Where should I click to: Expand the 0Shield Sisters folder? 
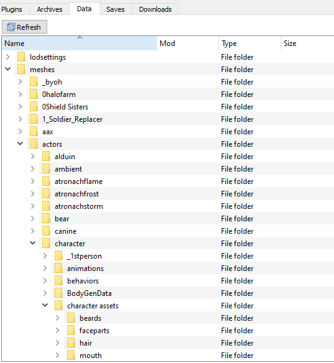(x=20, y=107)
